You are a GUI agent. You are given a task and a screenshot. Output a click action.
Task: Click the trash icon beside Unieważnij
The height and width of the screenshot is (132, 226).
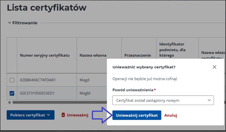click(63, 115)
